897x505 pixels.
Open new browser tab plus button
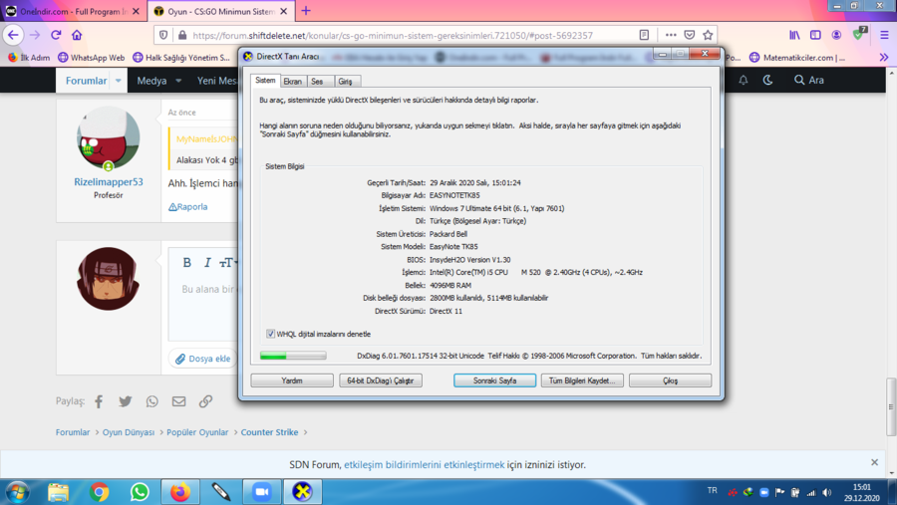[306, 11]
